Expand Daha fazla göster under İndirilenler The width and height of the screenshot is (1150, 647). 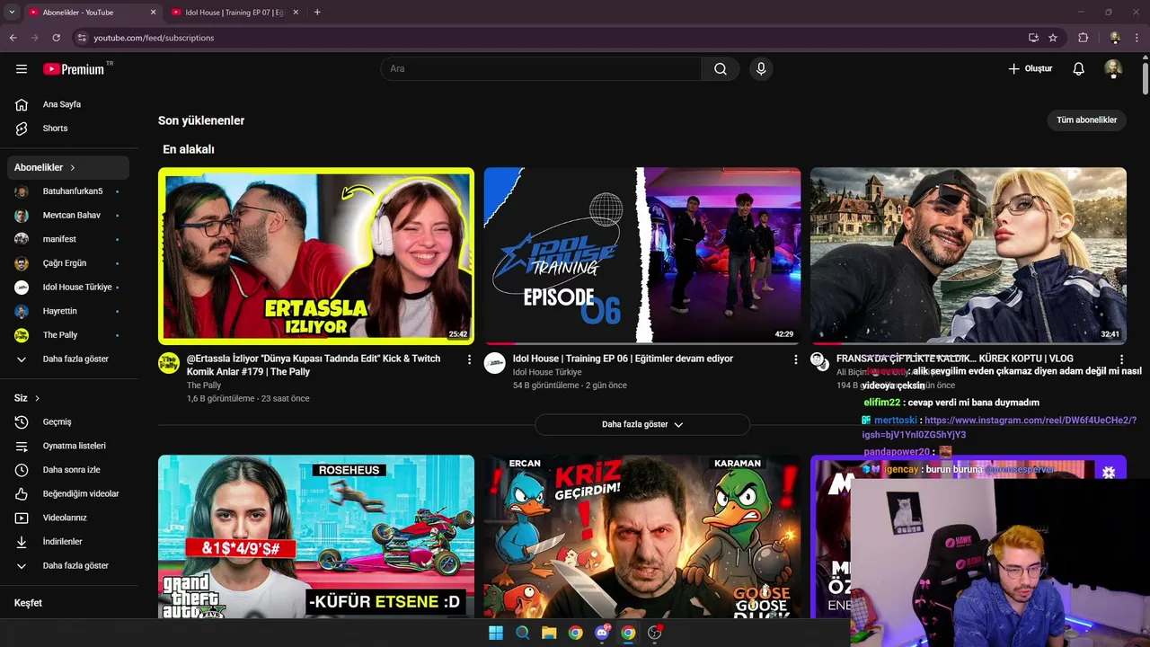click(70, 565)
